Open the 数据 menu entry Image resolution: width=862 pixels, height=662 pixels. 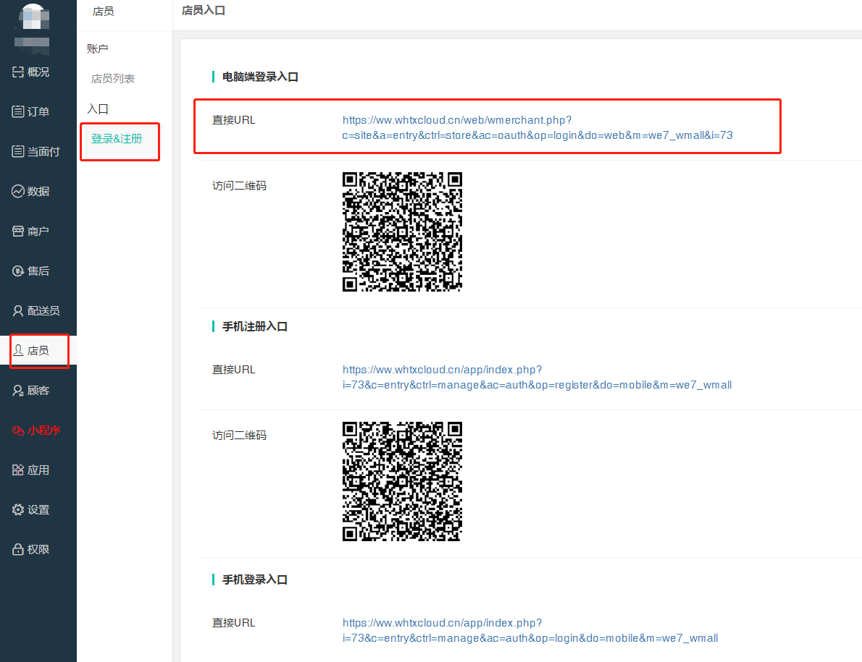click(38, 191)
